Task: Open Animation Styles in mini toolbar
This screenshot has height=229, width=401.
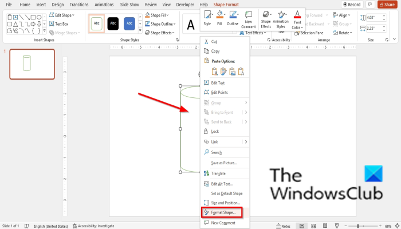Action: point(281,19)
